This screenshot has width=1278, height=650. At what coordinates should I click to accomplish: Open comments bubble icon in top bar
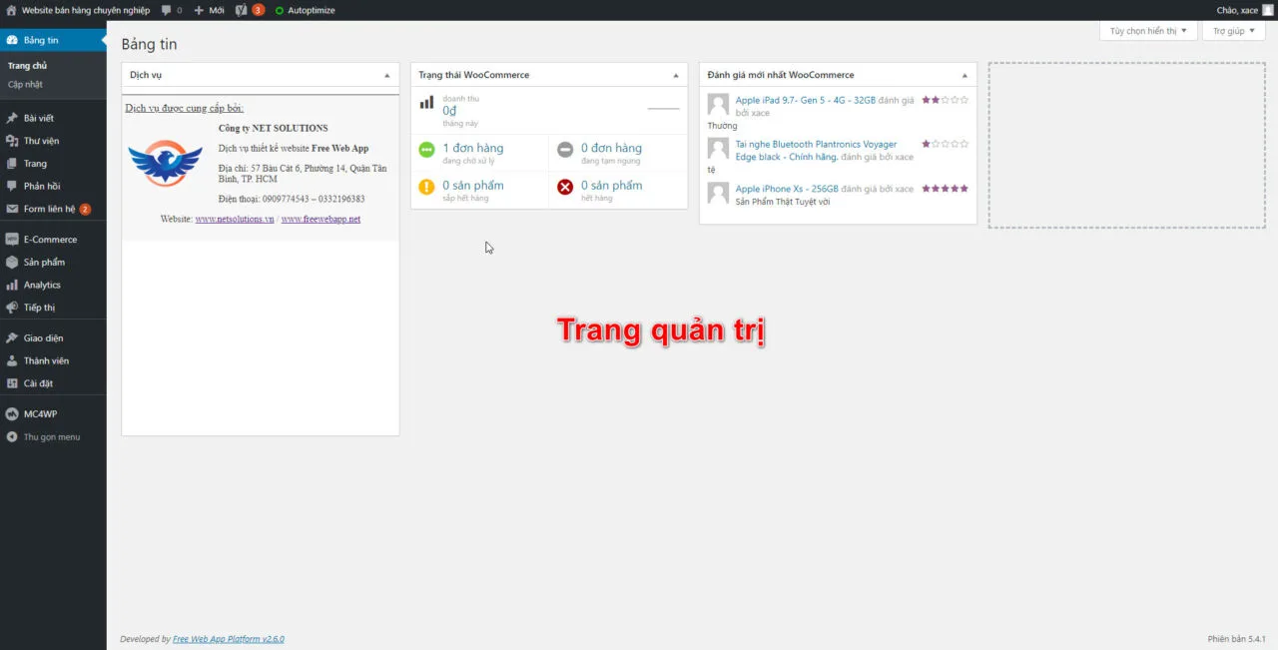[167, 10]
